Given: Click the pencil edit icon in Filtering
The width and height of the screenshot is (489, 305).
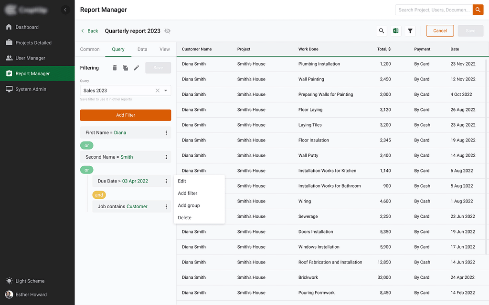Looking at the screenshot, I should 137,68.
